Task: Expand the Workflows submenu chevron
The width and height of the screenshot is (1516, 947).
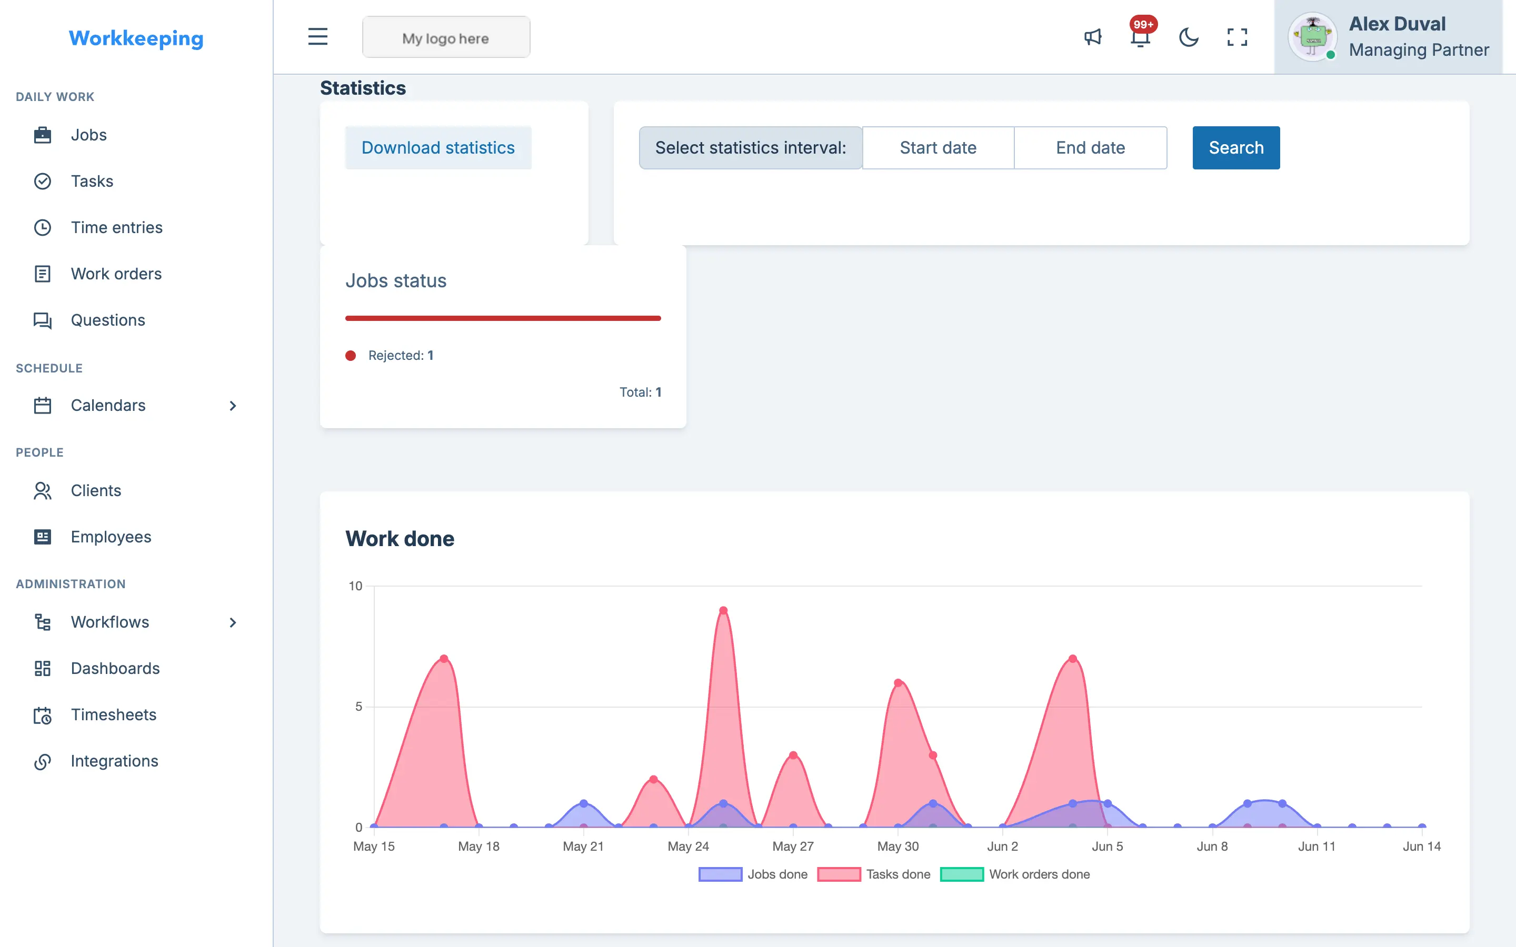Action: tap(233, 622)
